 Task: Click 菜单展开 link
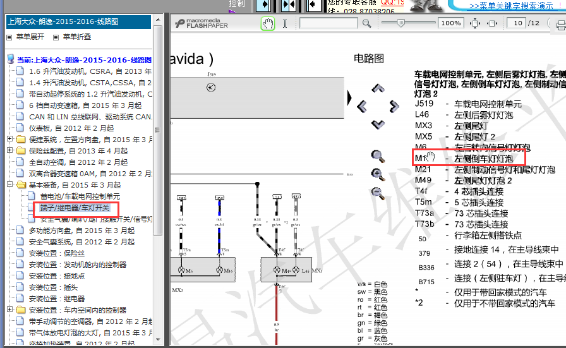[30, 37]
